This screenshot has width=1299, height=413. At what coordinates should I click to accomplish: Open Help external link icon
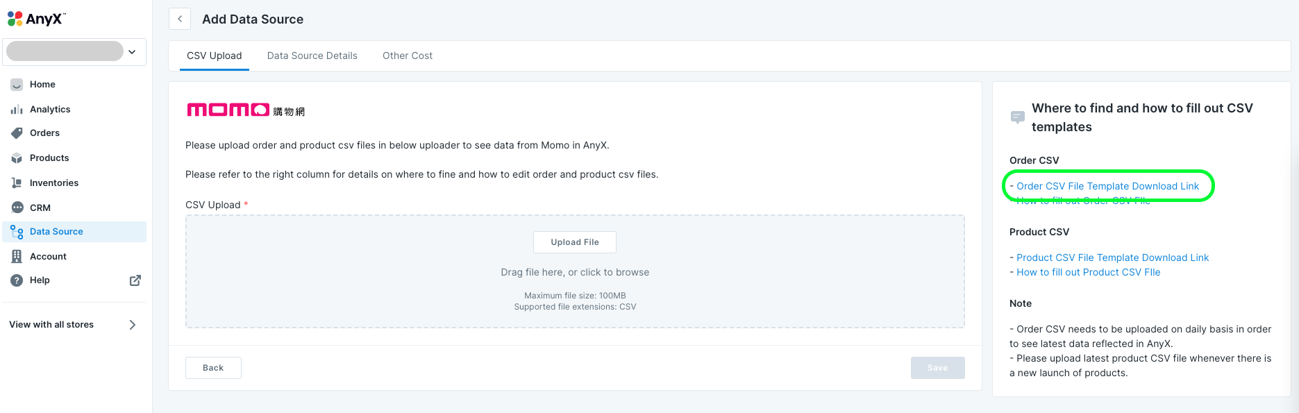click(x=135, y=280)
